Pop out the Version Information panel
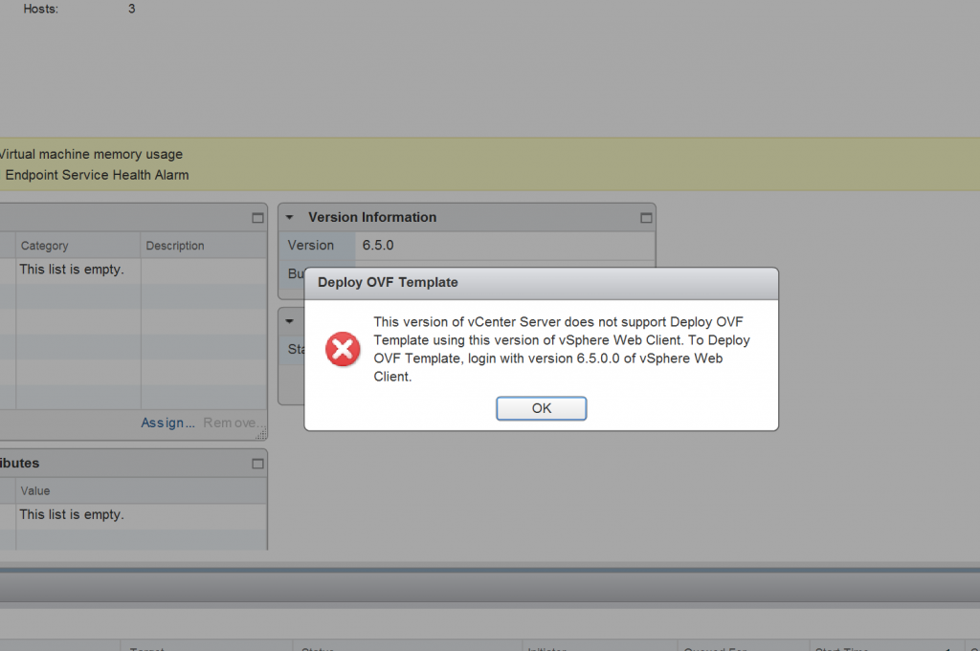980x651 pixels. (648, 217)
